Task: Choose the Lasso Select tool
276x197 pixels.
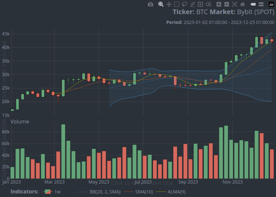Action: pos(185,4)
